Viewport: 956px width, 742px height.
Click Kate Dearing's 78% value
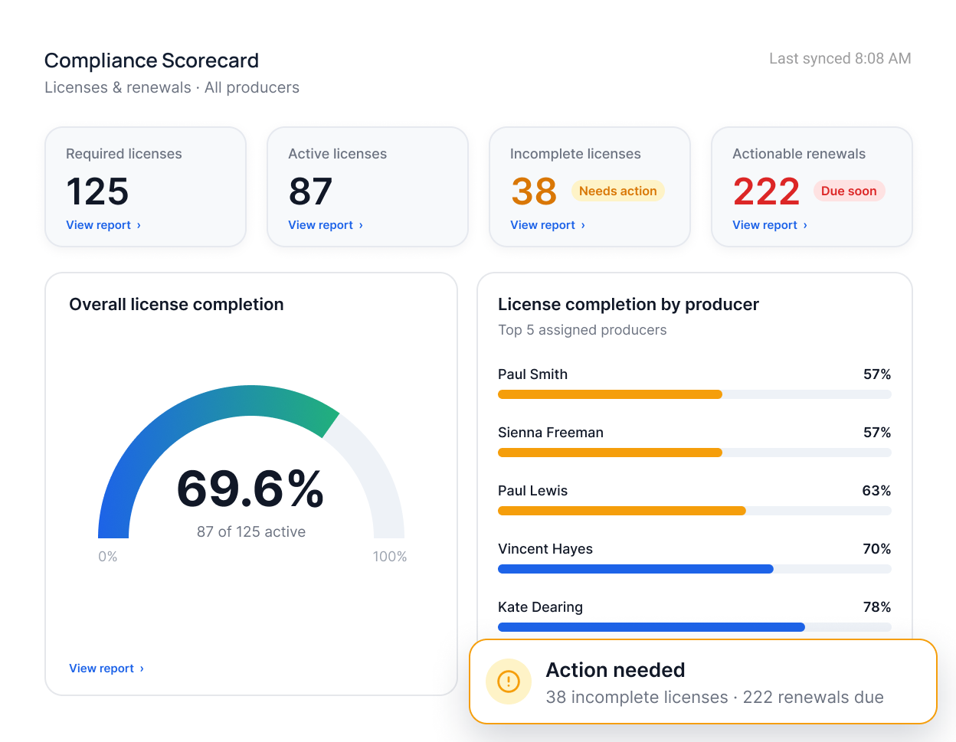coord(876,607)
